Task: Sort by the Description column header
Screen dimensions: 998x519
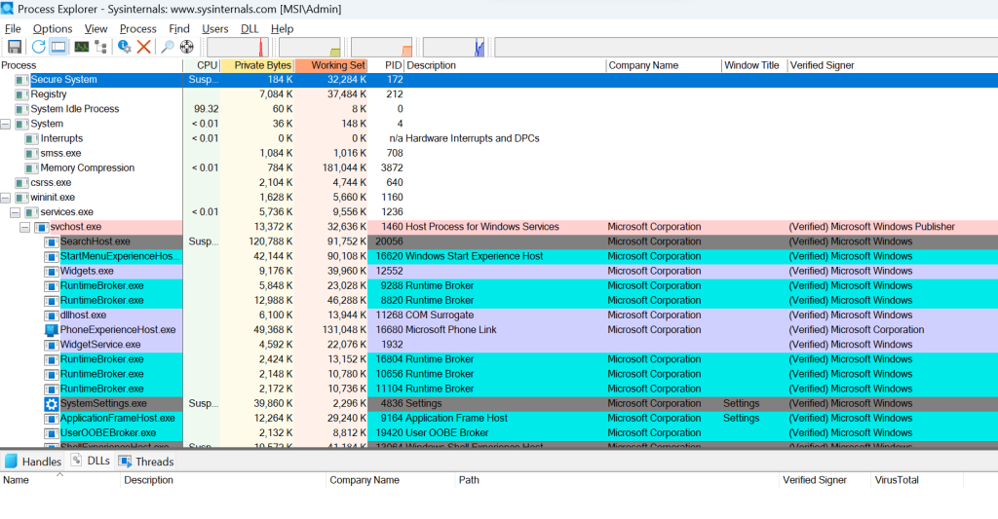Action: click(x=506, y=65)
